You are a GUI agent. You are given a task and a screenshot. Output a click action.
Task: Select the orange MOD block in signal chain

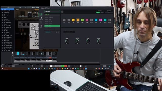78,20
